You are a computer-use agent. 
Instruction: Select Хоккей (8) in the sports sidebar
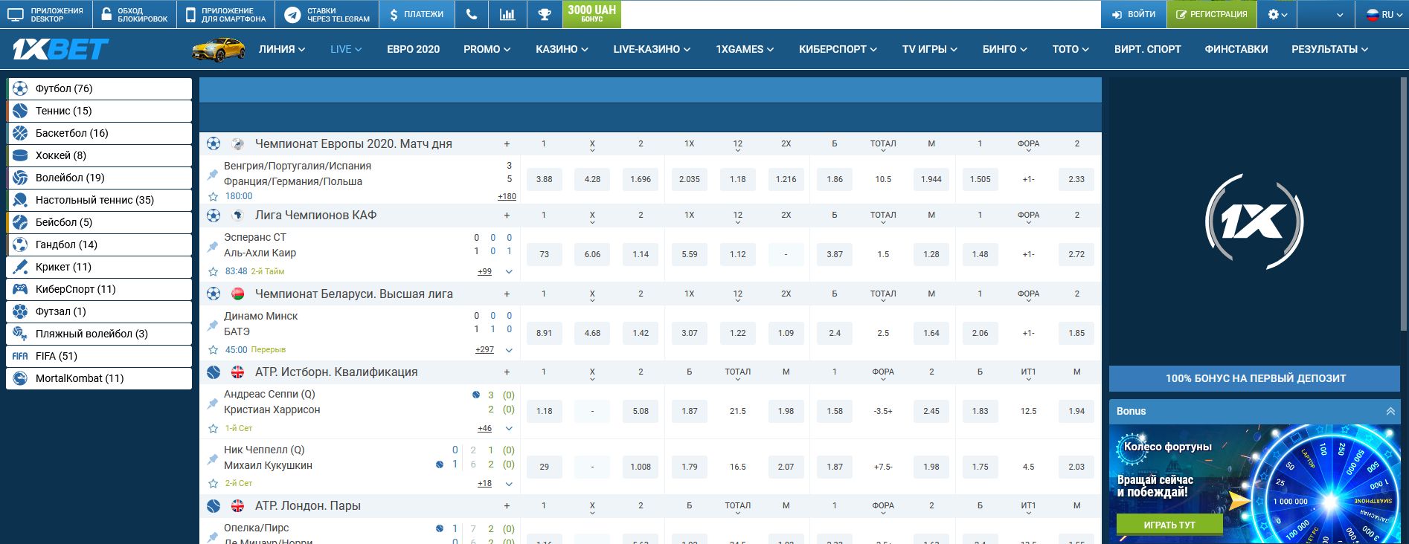click(99, 155)
